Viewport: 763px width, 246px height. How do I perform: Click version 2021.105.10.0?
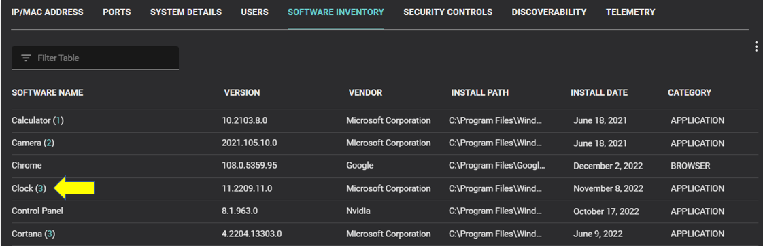pos(249,143)
